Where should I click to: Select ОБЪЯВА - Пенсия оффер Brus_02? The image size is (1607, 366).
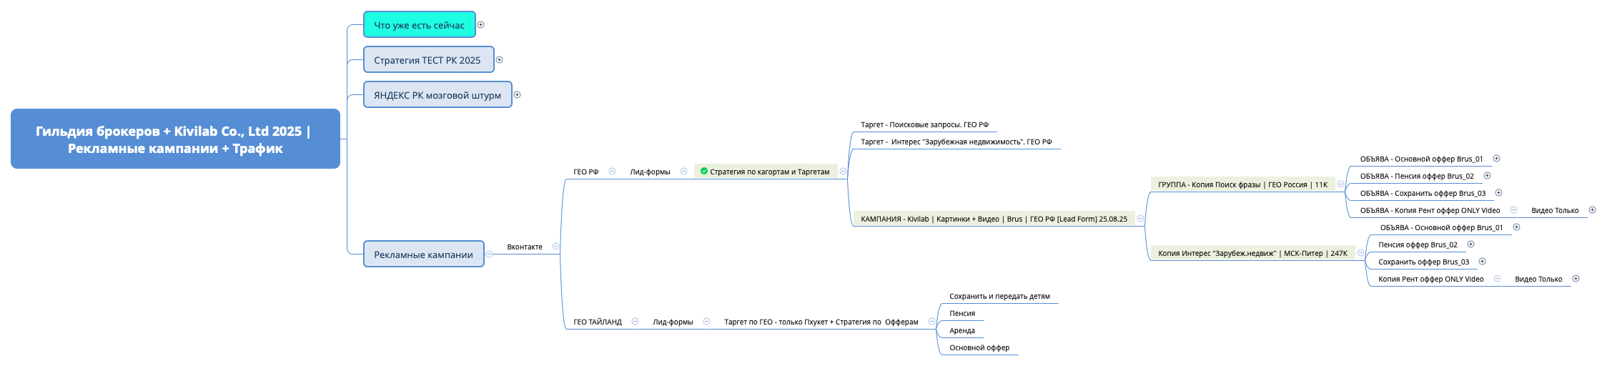1417,176
